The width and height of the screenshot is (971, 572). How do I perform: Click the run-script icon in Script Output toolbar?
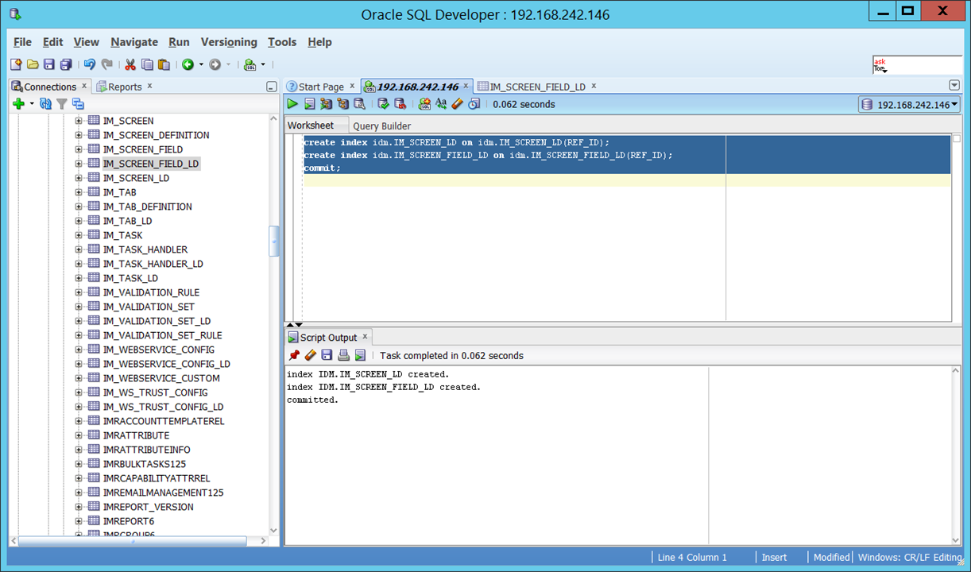[x=360, y=355]
